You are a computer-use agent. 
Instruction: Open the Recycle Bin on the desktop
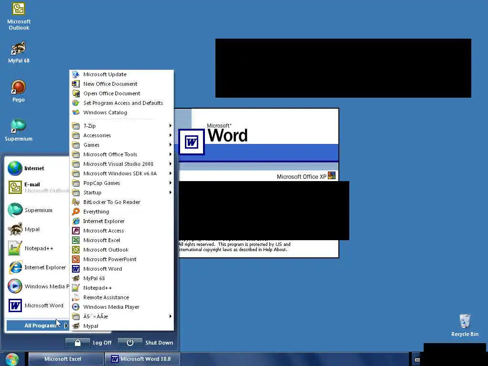(x=465, y=325)
